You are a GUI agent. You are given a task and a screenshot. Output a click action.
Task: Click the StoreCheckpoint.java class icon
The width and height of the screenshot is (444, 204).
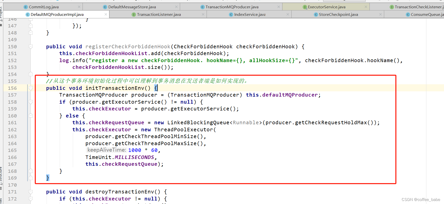point(316,15)
